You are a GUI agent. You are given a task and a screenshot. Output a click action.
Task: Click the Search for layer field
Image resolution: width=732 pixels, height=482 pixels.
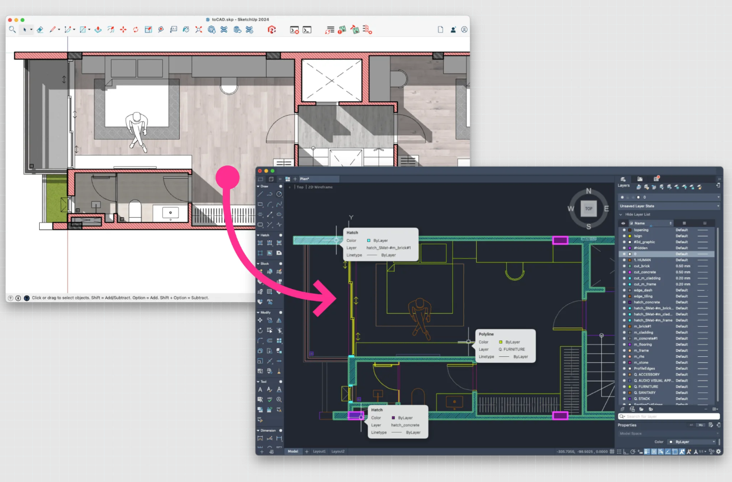coord(669,417)
